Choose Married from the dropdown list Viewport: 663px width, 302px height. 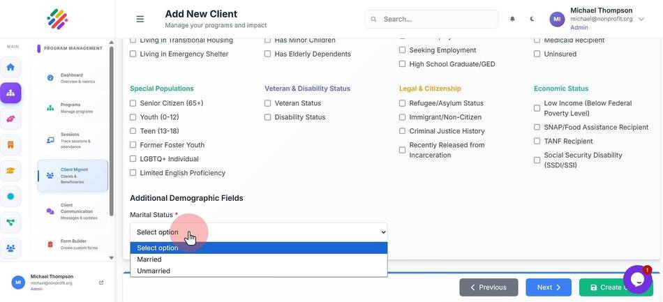[x=259, y=259]
